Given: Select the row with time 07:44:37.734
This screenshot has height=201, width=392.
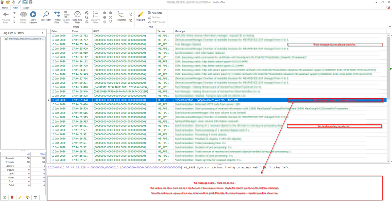Looking at the screenshot, I should click(218, 79).
